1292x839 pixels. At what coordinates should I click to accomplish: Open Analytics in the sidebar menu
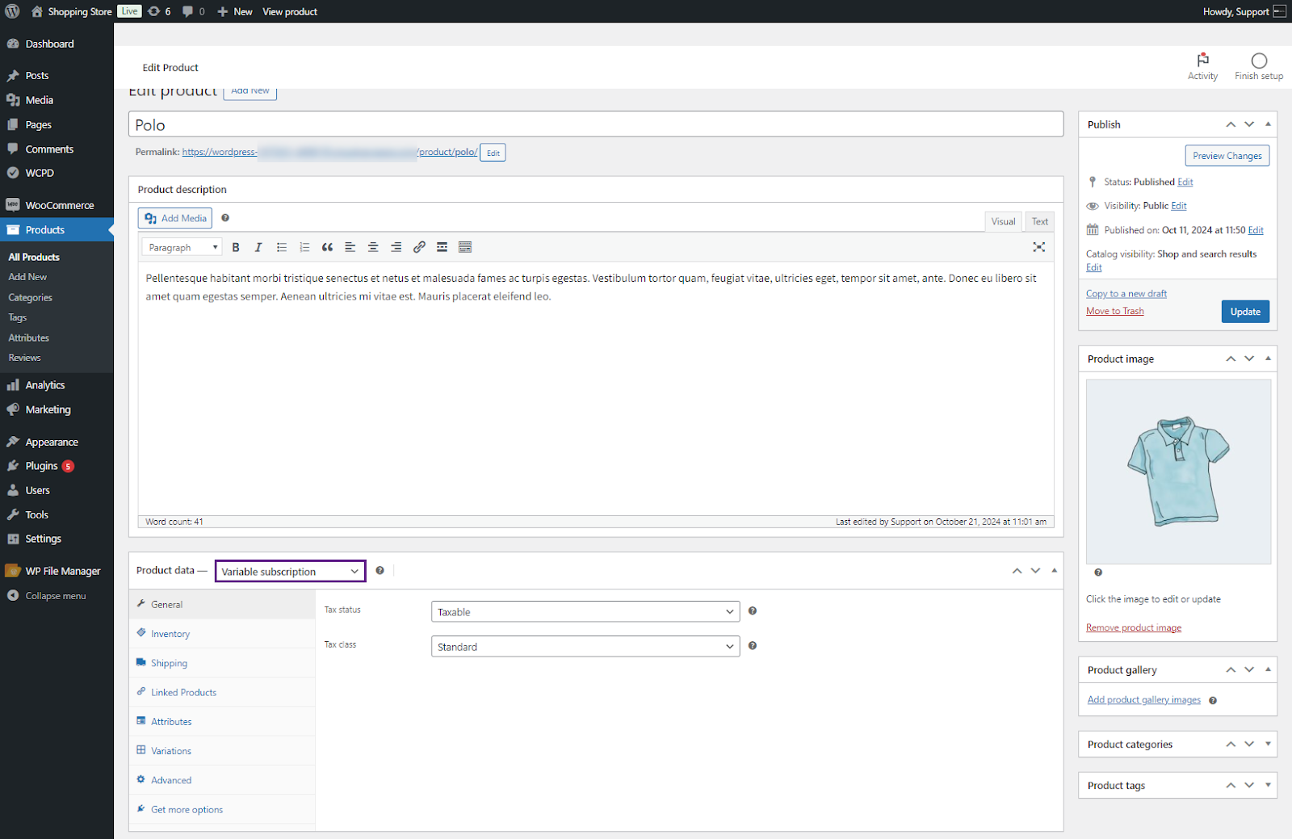(57, 385)
